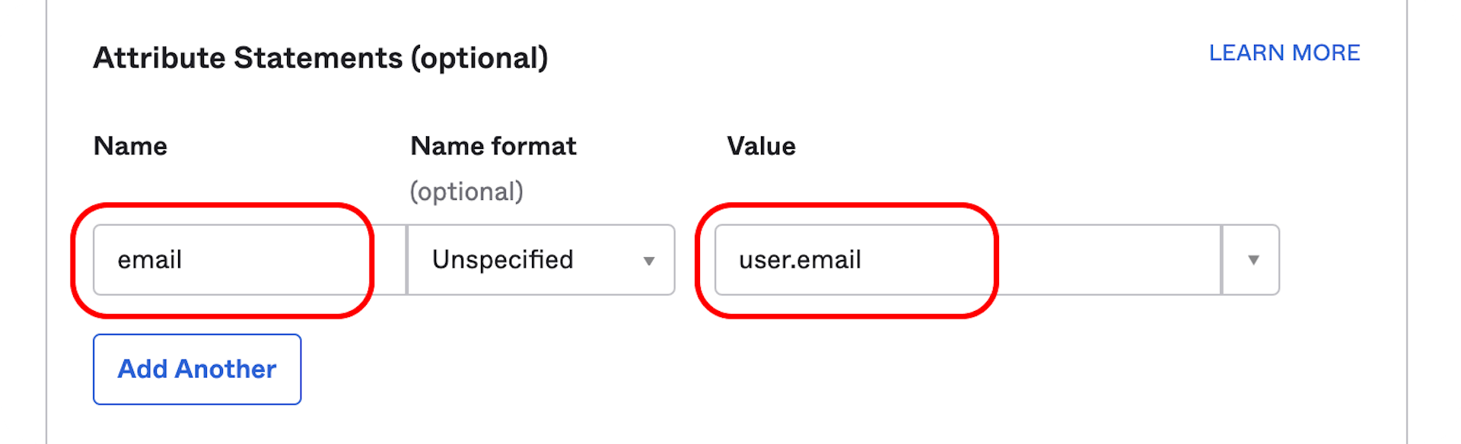Open the Unspecified format selector arrow
This screenshot has height=444, width=1461.
point(651,260)
